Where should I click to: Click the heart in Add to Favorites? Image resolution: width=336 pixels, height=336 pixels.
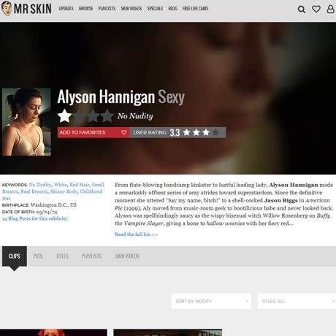123,132
